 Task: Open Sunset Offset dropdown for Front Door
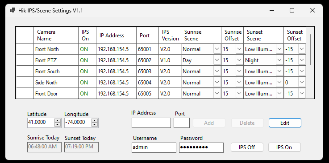coord(302,94)
